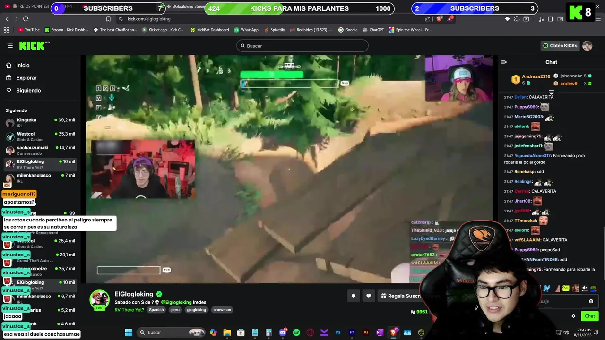This screenshot has width=605, height=340.
Task: Open the RV There Yet? category link
Action: tap(129, 310)
